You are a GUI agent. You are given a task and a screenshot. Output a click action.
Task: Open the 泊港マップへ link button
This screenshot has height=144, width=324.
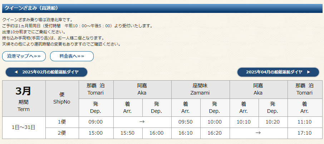pos(24,56)
